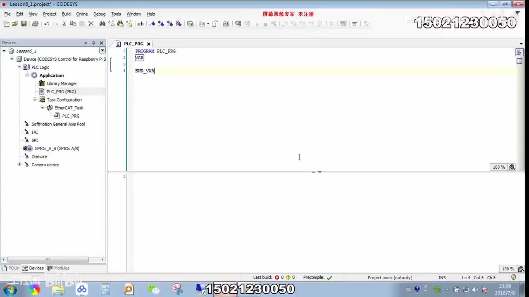Select the SPI device node

[35, 140]
